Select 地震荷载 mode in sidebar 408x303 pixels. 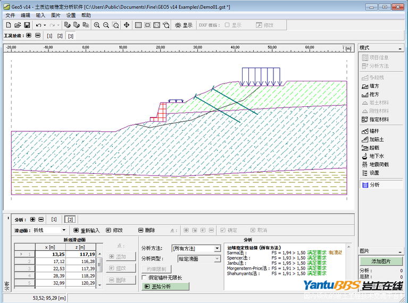pos(375,164)
